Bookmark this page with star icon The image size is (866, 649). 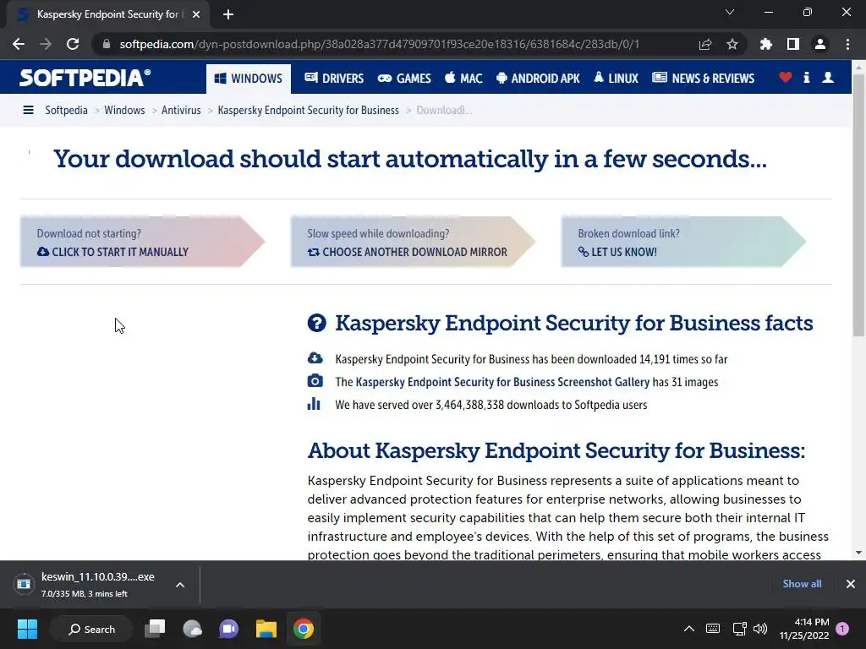point(732,44)
